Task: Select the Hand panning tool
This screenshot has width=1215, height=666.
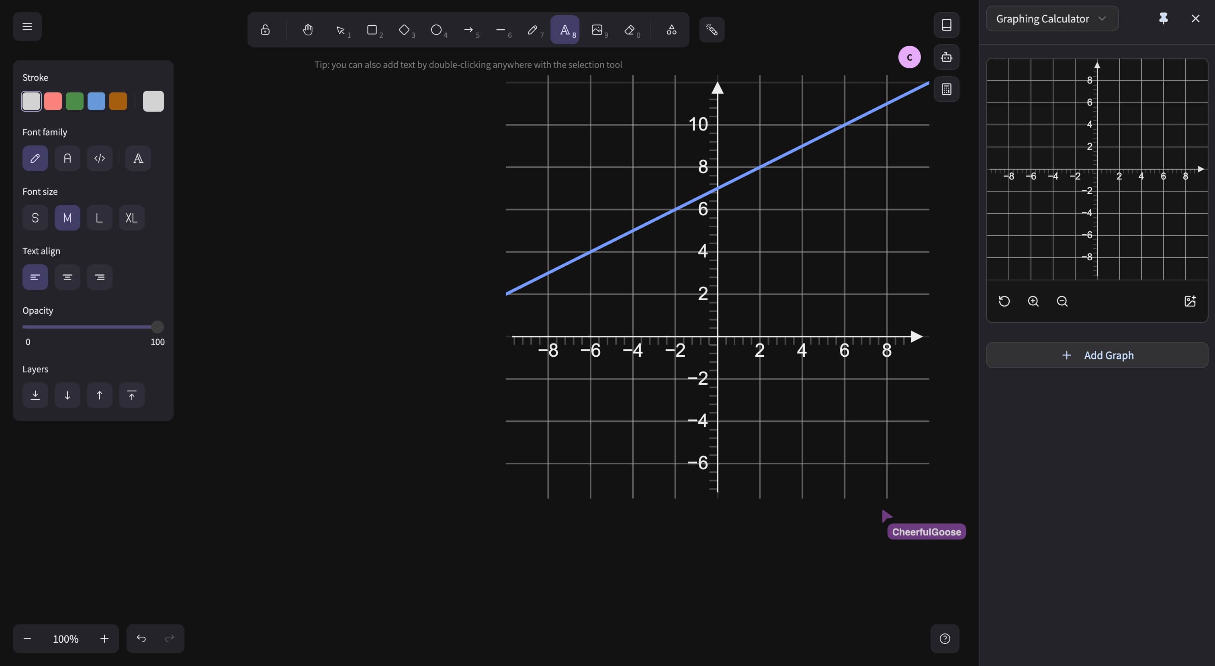Action: tap(307, 30)
